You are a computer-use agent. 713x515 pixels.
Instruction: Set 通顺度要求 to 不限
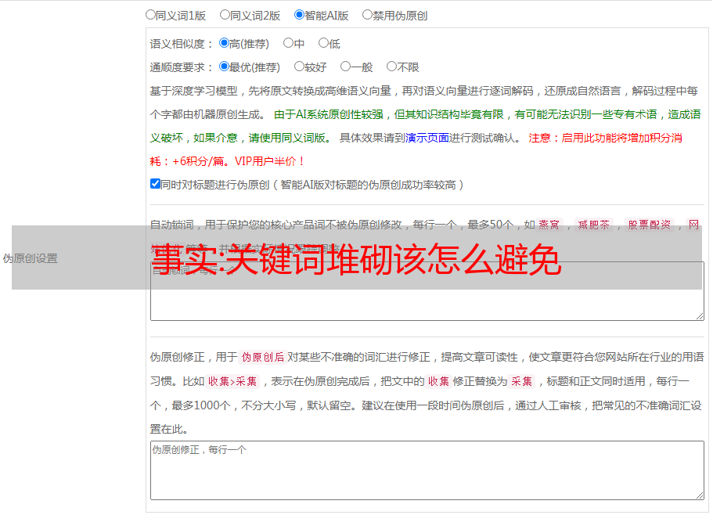pyautogui.click(x=391, y=67)
